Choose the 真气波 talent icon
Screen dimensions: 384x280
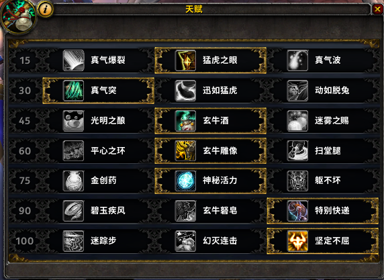(x=297, y=60)
